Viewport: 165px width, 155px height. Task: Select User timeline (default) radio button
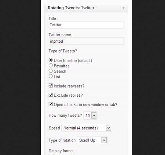tap(51, 60)
